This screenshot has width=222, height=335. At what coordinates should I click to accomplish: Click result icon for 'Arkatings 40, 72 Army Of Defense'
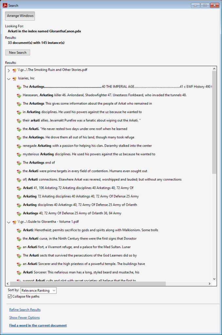19,214
